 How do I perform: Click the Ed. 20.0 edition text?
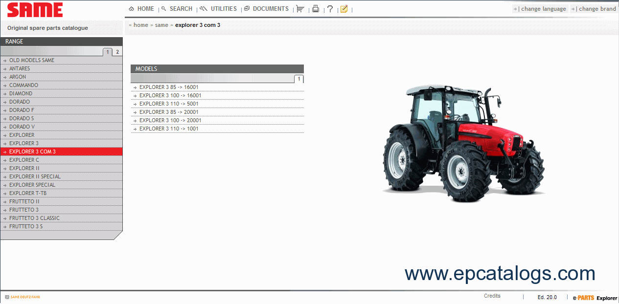(547, 297)
